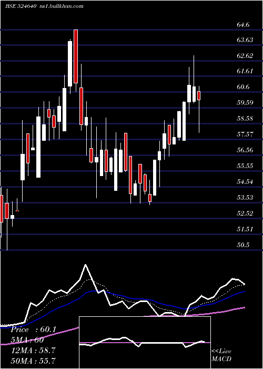Image resolution: width=263 pixels, height=369 pixels.
Task: Click the 50.5 price axis label
Action: [x=243, y=245]
